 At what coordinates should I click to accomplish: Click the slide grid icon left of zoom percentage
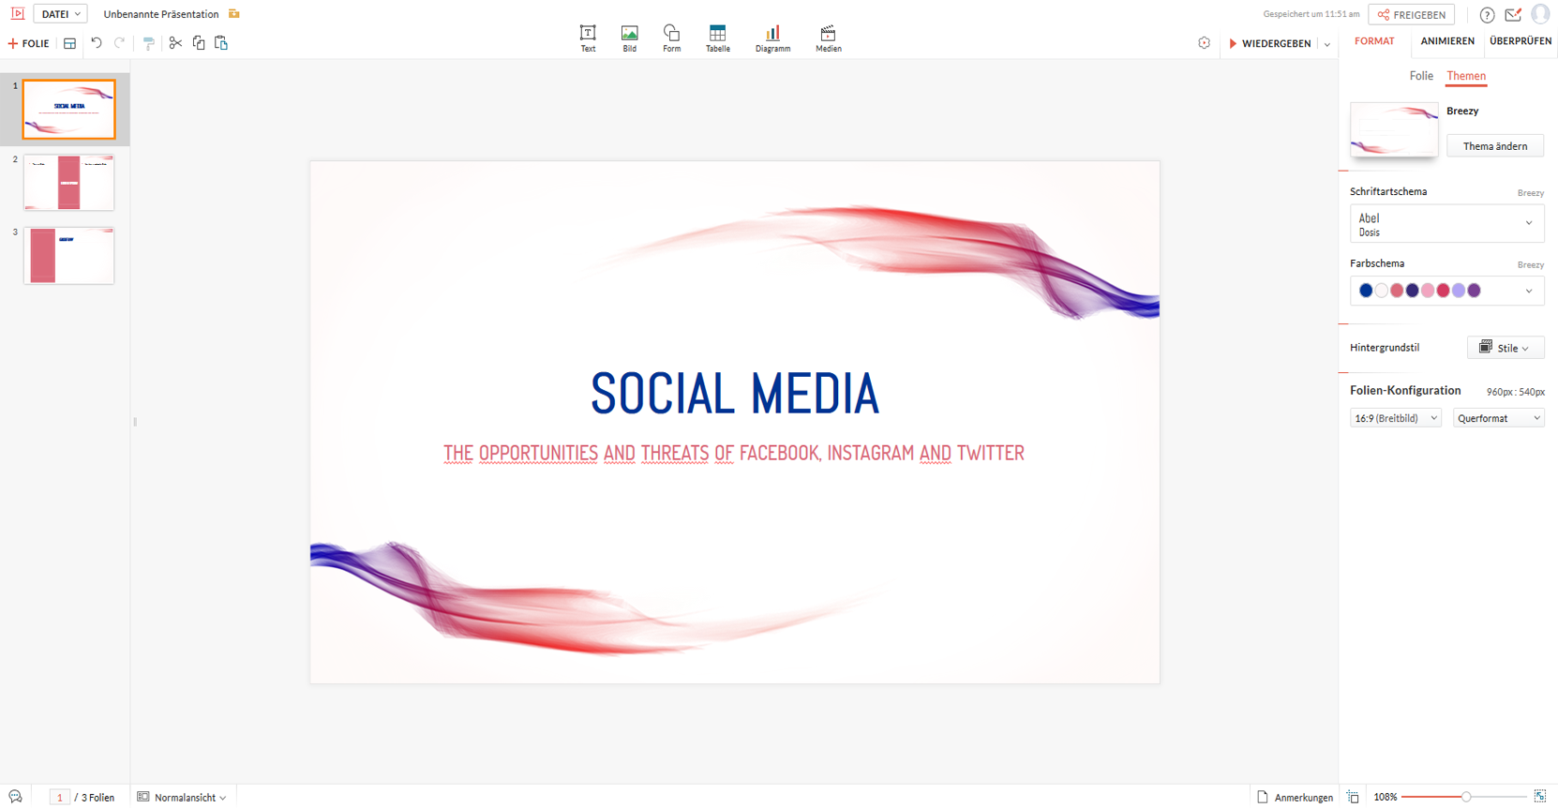pos(1353,797)
